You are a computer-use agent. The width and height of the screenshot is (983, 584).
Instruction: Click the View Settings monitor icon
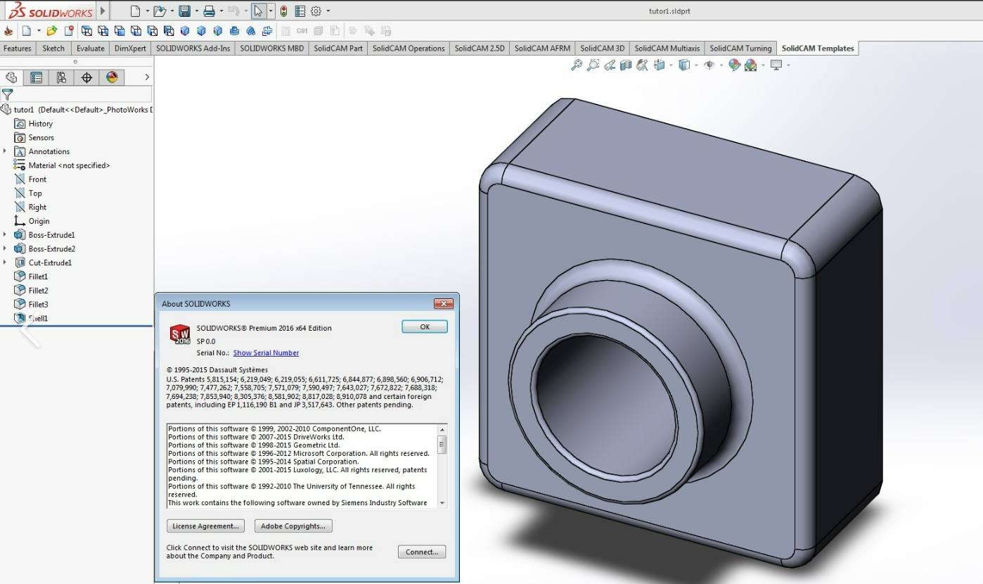(x=776, y=65)
